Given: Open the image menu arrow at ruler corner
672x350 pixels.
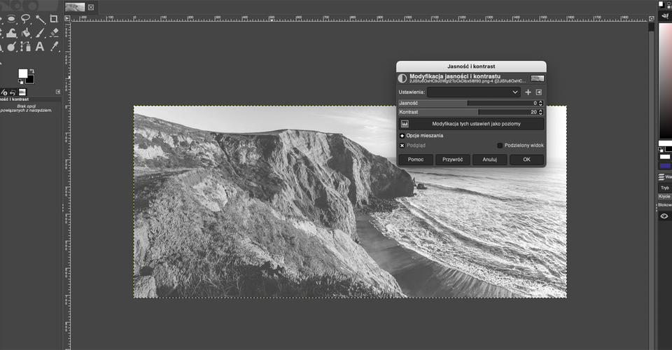Looking at the screenshot, I should click(67, 18).
